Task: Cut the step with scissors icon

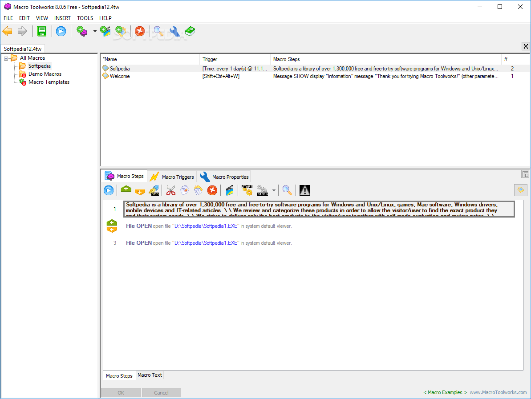Action: click(171, 190)
